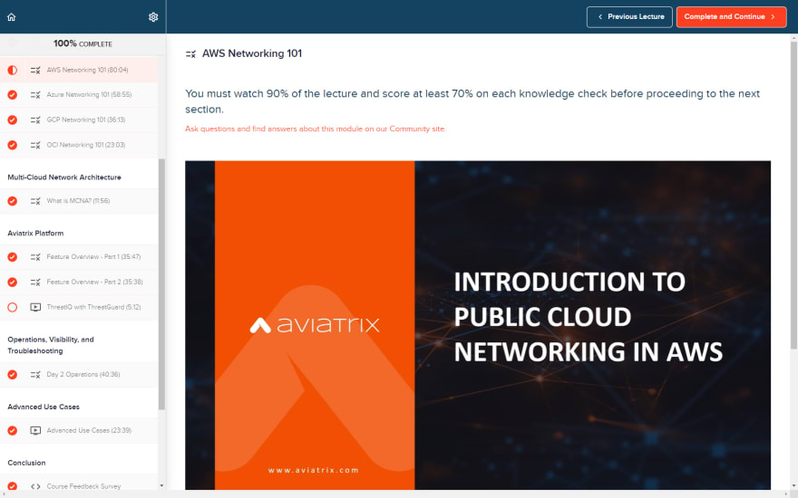Click the Conclusion section heading

26,463
